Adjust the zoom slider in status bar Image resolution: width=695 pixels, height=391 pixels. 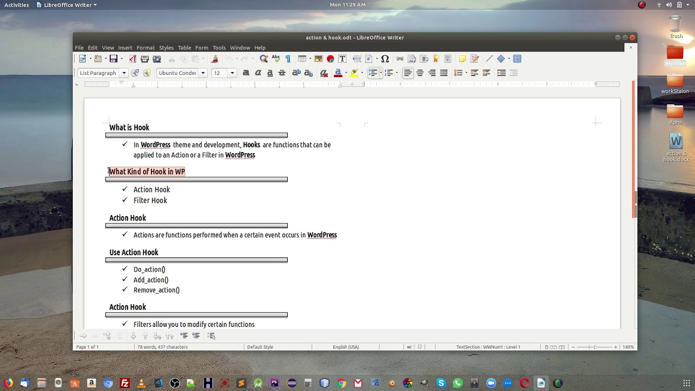(595, 347)
